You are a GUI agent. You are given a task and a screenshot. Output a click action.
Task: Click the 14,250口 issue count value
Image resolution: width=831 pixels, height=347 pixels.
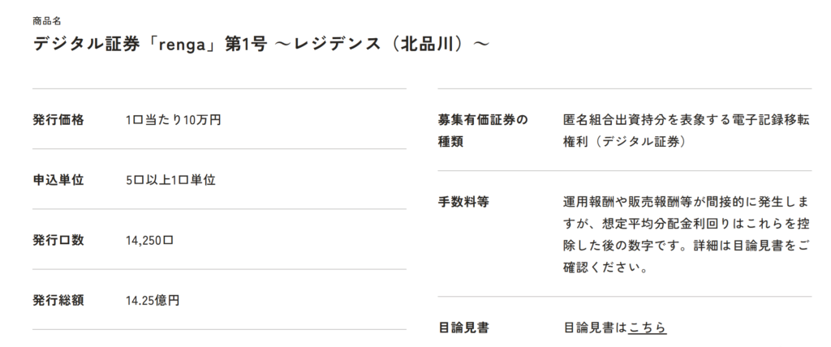[150, 240]
